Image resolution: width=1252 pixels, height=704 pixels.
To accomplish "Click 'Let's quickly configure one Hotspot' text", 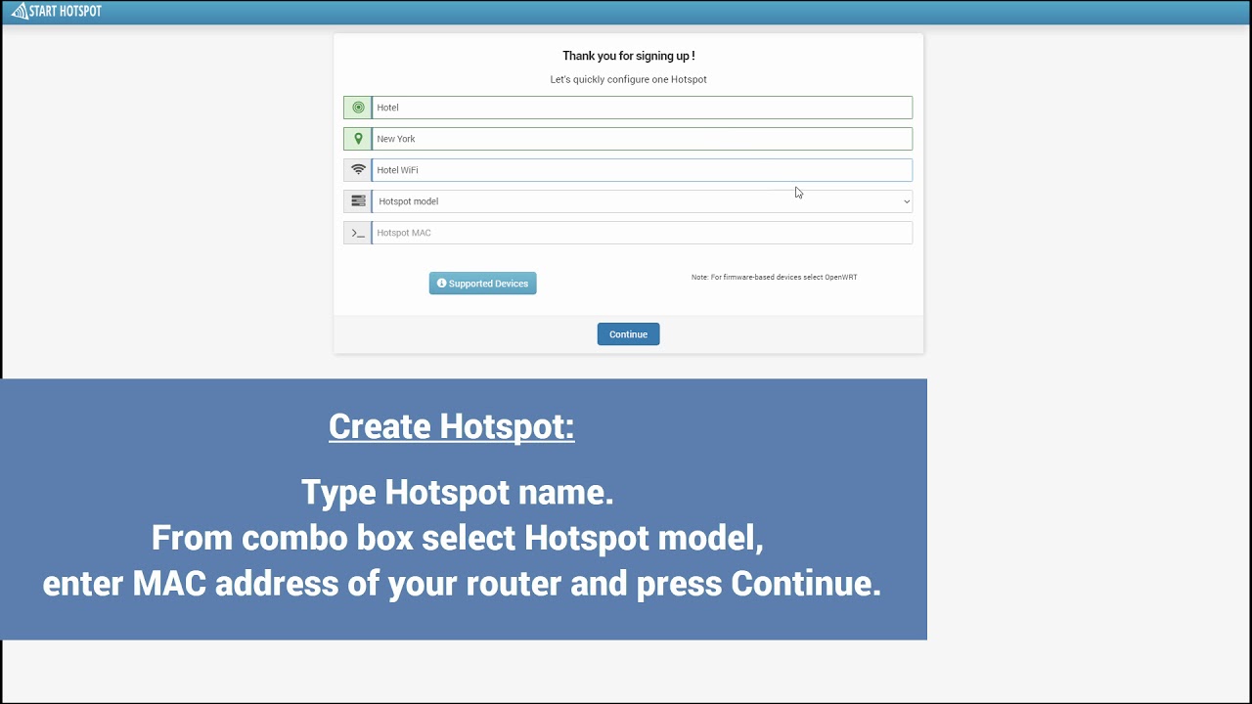I will click(x=628, y=79).
